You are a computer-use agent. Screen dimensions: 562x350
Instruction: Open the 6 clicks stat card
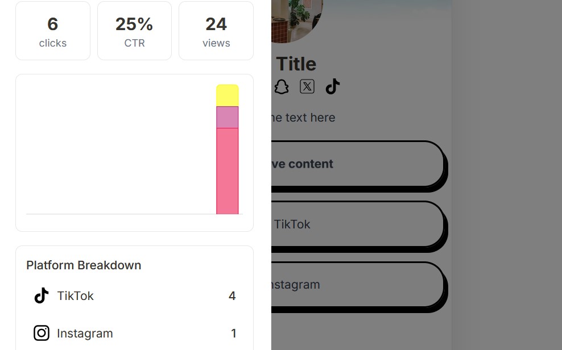click(53, 31)
